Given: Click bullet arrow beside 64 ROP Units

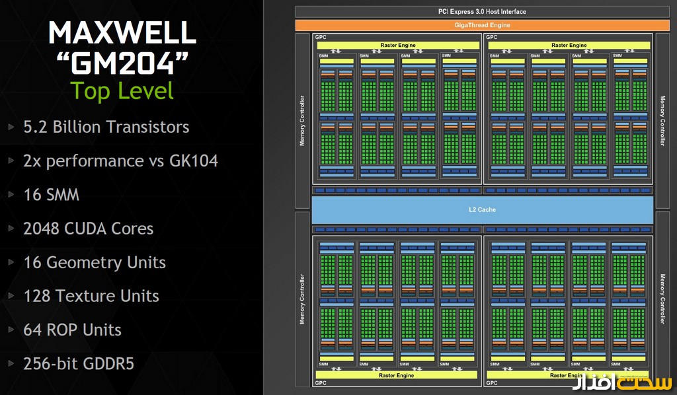Looking at the screenshot, I should click(x=11, y=330).
